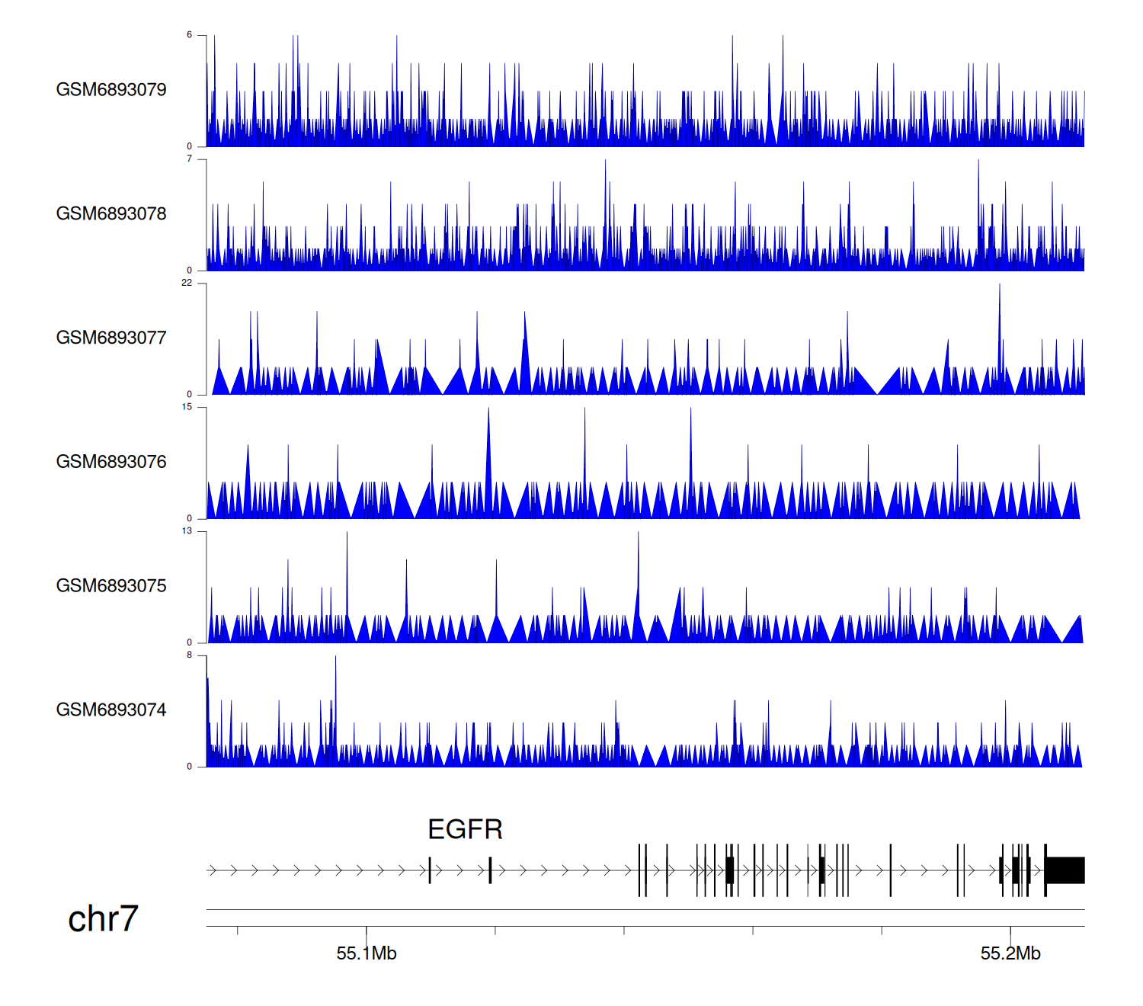
Task: Click the y-axis maximum 15 on GSM6893076
Action: click(x=187, y=407)
